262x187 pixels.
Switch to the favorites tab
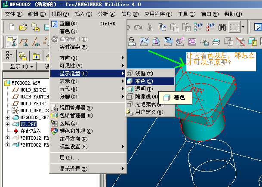pyautogui.click(x=36, y=56)
